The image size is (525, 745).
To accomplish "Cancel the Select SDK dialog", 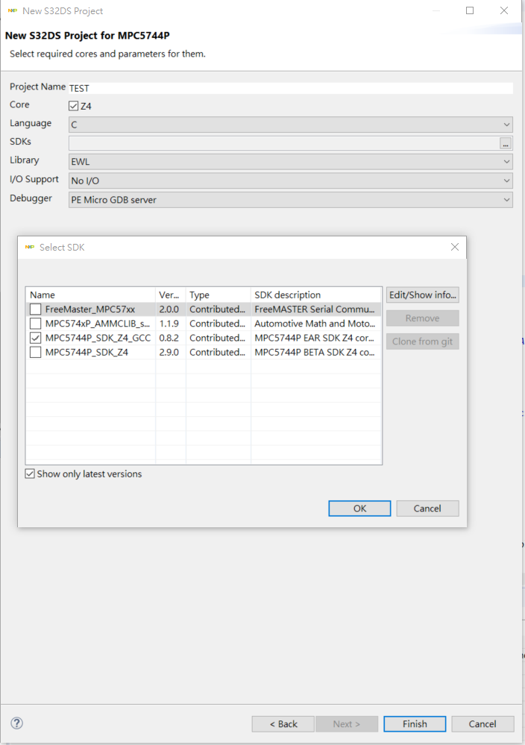I will click(427, 509).
